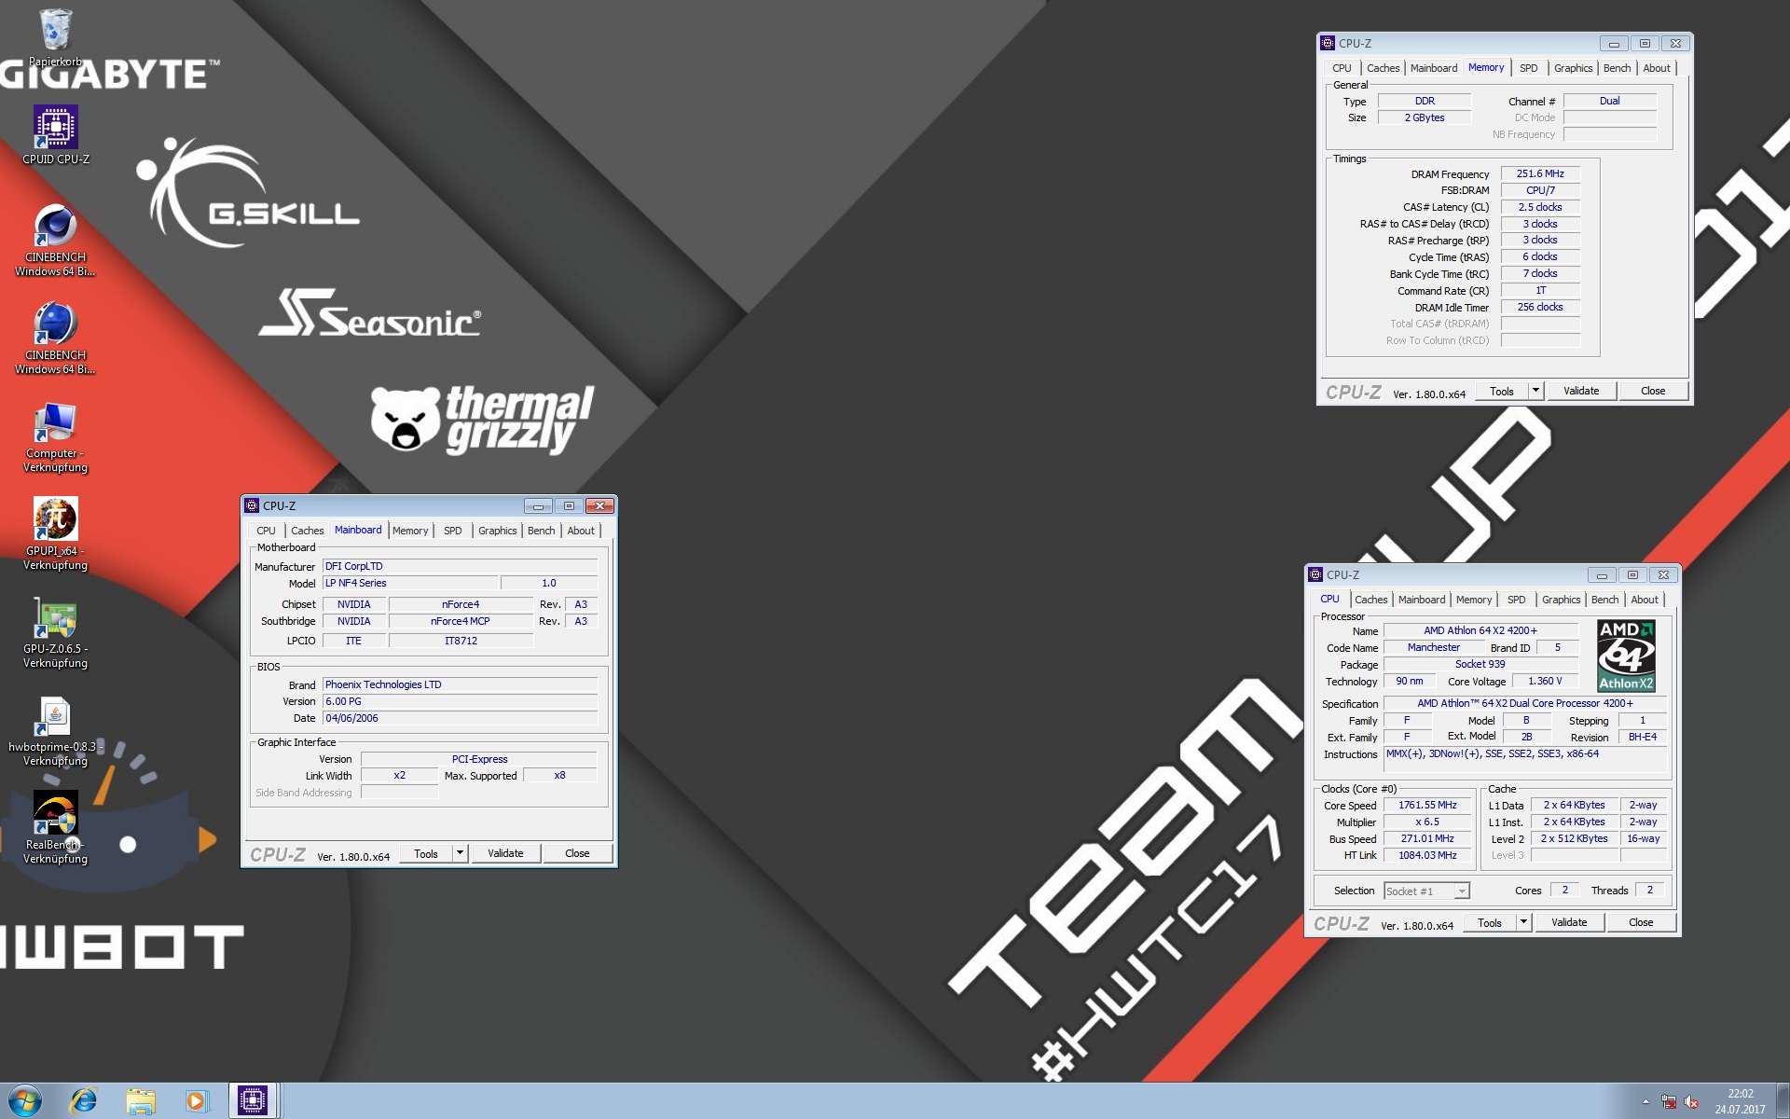The height and width of the screenshot is (1119, 1790).
Task: Click the Manufacturer DFI CorpLTD field
Action: [x=460, y=566]
